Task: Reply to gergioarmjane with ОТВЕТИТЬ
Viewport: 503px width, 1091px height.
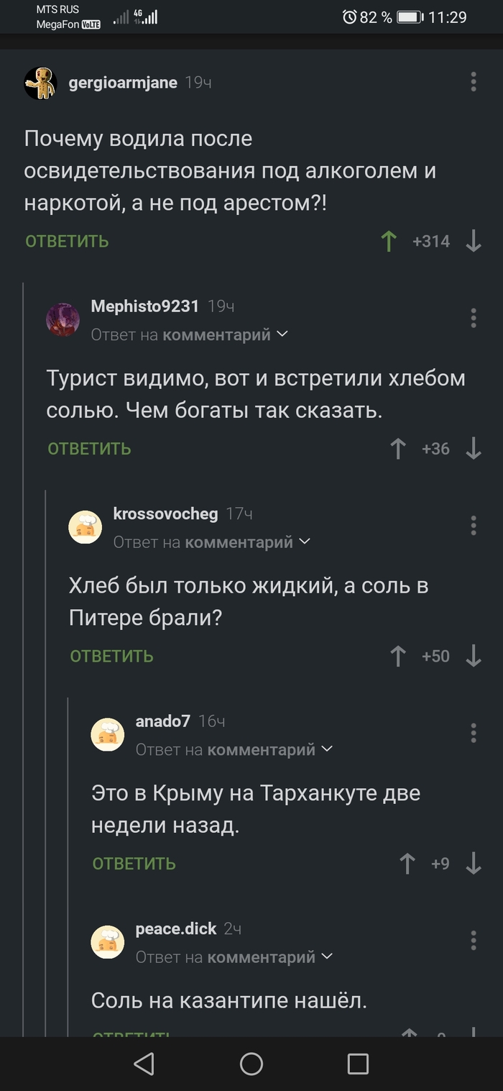Action: (x=65, y=241)
